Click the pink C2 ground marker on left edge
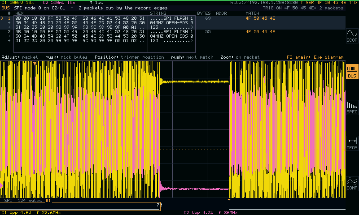This screenshot has height=215, width=359. point(1,185)
